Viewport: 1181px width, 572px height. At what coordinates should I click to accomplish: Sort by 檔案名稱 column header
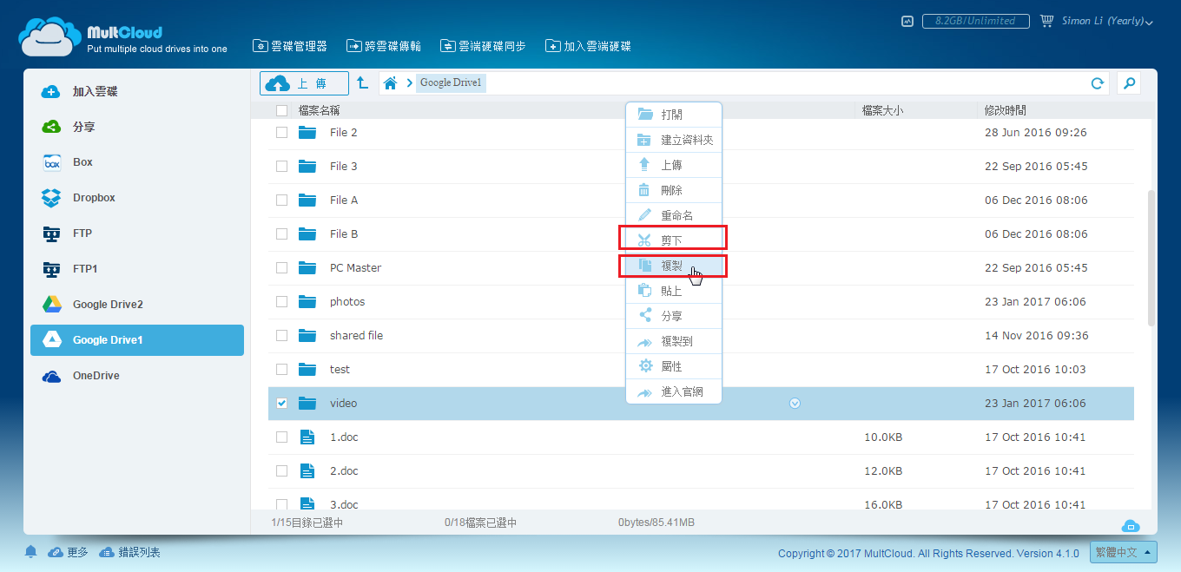click(319, 110)
